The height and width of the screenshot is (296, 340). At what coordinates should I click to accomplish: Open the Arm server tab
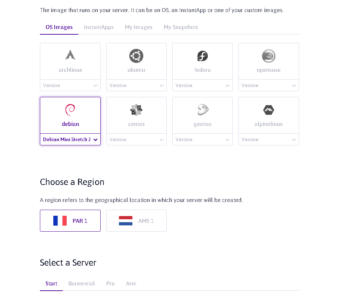pos(131,284)
